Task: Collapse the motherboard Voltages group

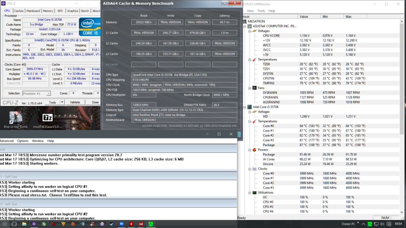Action: point(250,31)
